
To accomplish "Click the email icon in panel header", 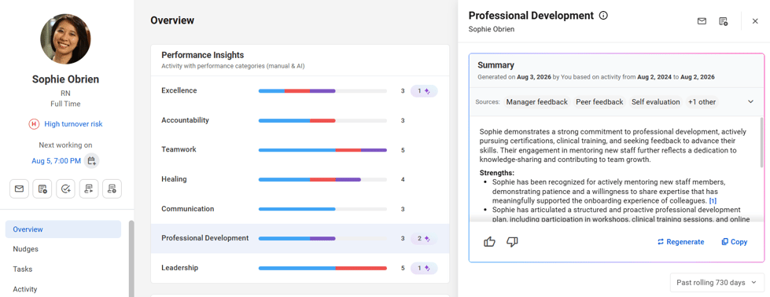I will tap(702, 21).
